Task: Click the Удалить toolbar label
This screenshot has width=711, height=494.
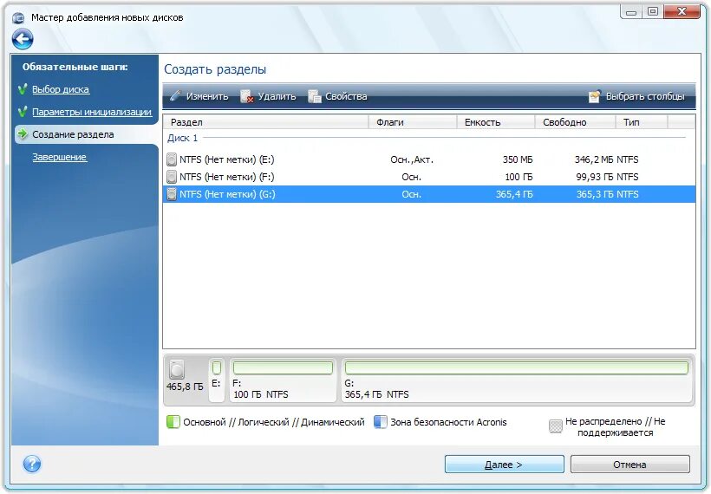Action: coord(277,96)
